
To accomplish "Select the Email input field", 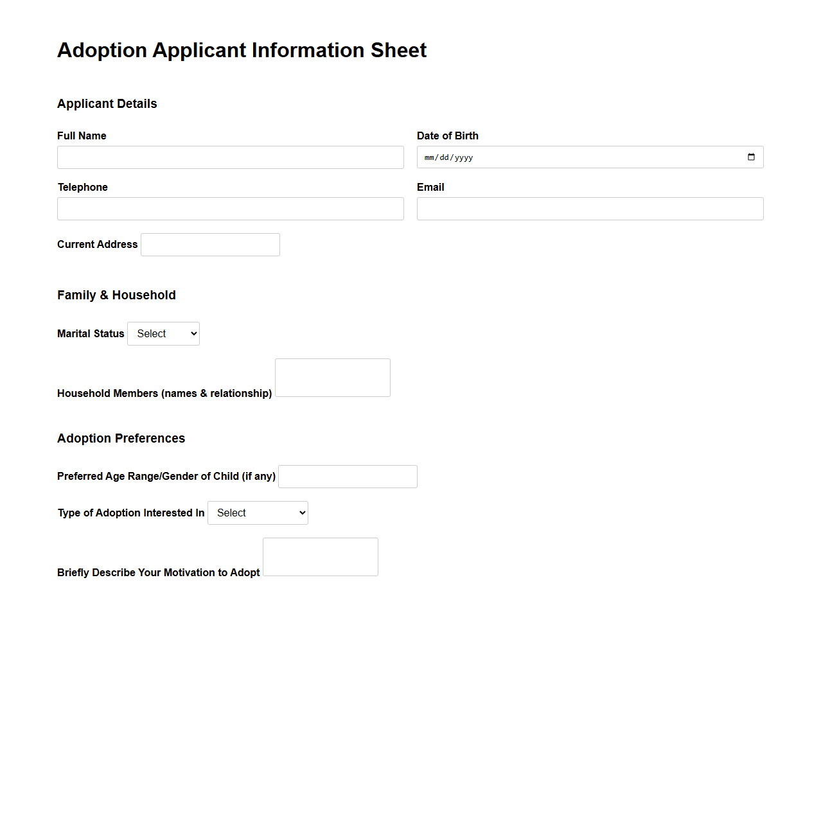I will coord(590,209).
